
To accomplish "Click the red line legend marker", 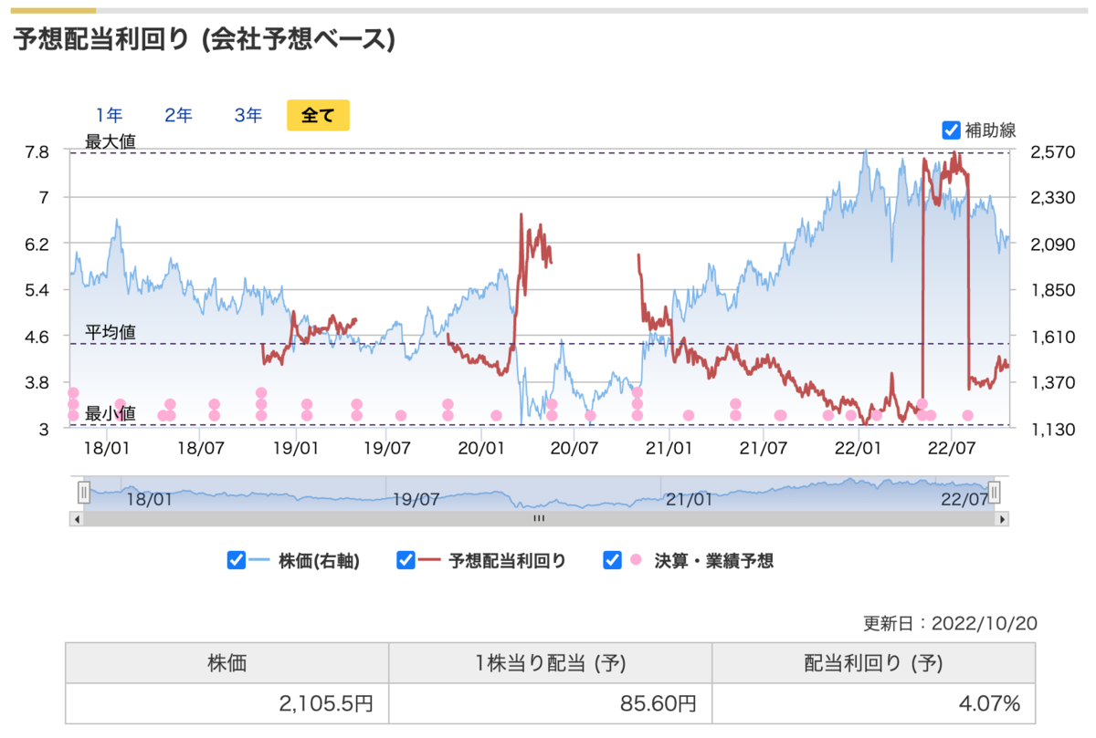I will coord(430,560).
